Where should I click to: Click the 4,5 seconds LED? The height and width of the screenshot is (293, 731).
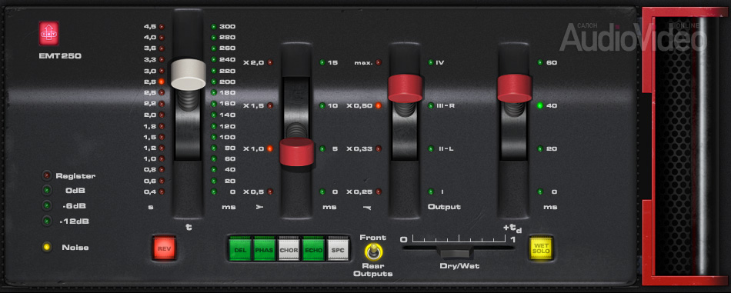pyautogui.click(x=162, y=27)
